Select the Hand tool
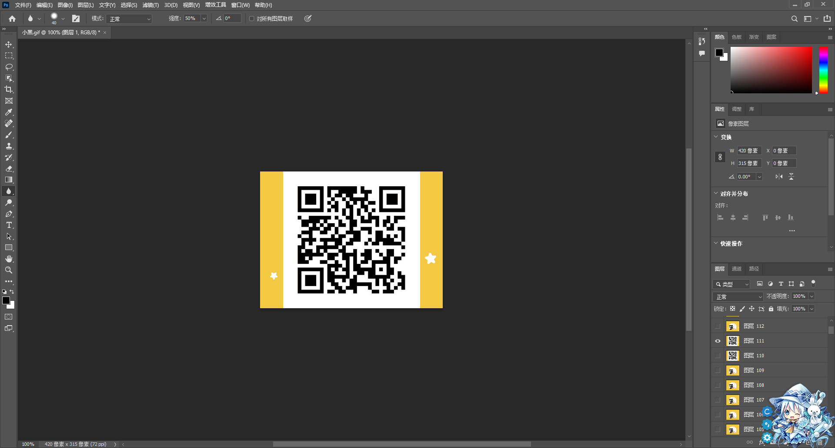835x448 pixels. point(9,259)
